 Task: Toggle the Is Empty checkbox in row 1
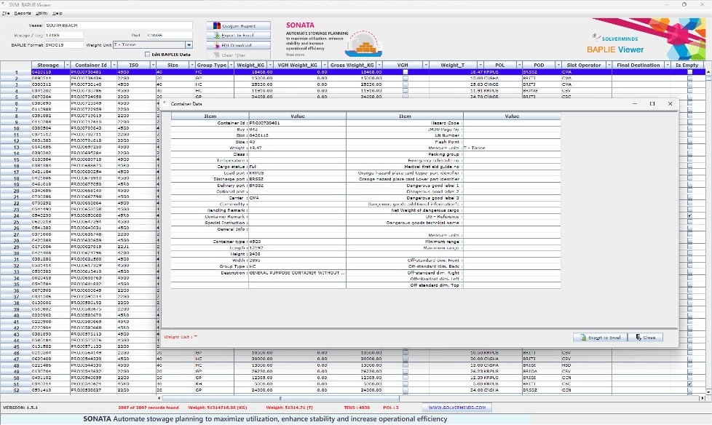(689, 73)
